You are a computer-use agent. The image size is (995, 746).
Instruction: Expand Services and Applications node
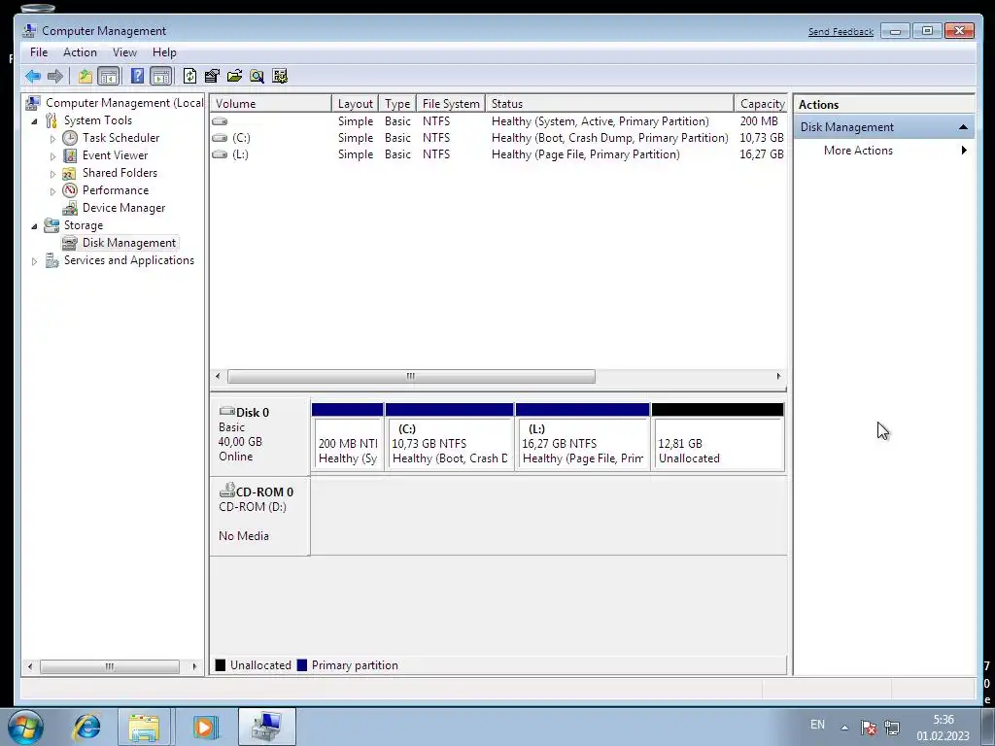pos(34,260)
